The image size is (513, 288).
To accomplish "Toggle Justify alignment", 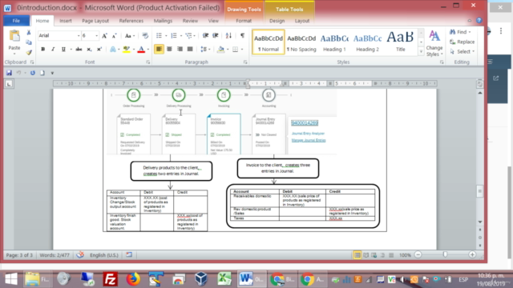I will point(190,50).
